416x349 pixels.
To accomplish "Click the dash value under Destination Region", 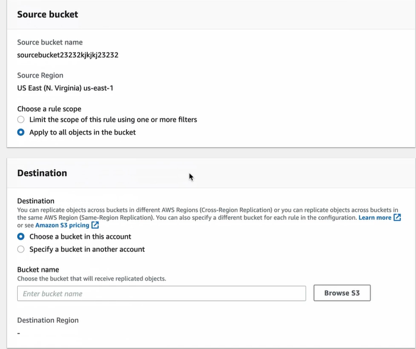I will point(18,333).
